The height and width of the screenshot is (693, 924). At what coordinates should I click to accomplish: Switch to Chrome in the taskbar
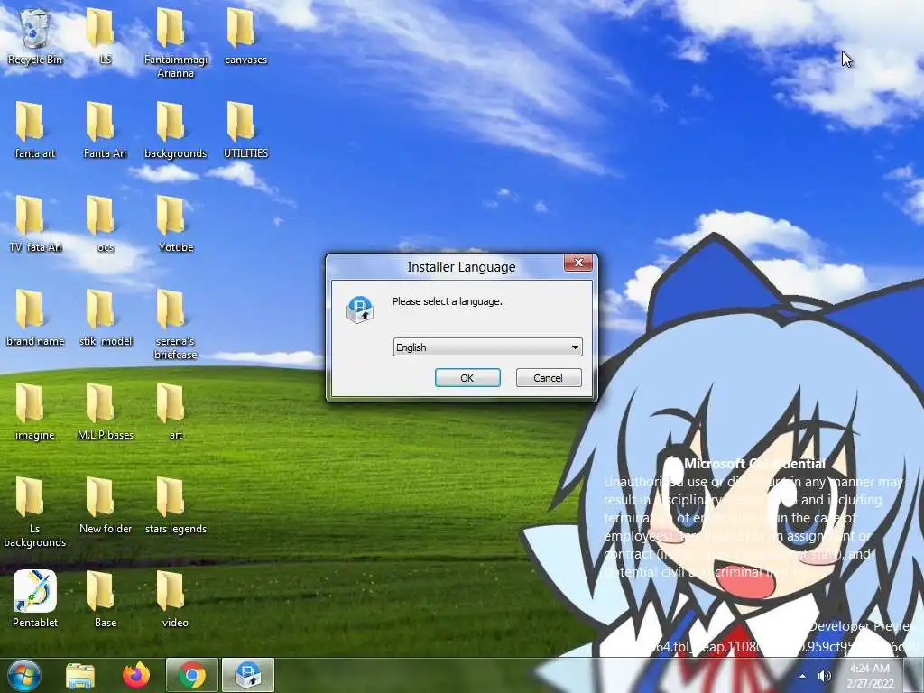point(191,675)
